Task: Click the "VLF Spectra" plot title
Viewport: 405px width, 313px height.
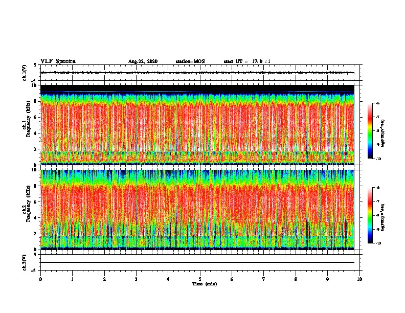Action: point(58,61)
